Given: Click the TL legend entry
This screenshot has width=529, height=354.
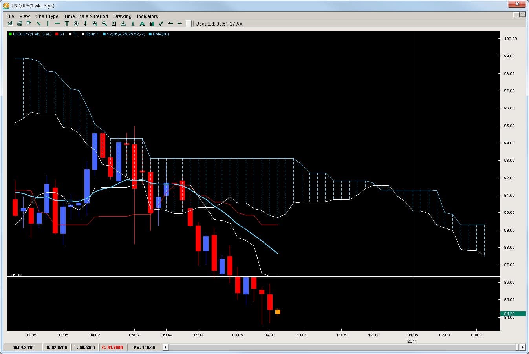Looking at the screenshot, I should click(x=73, y=34).
